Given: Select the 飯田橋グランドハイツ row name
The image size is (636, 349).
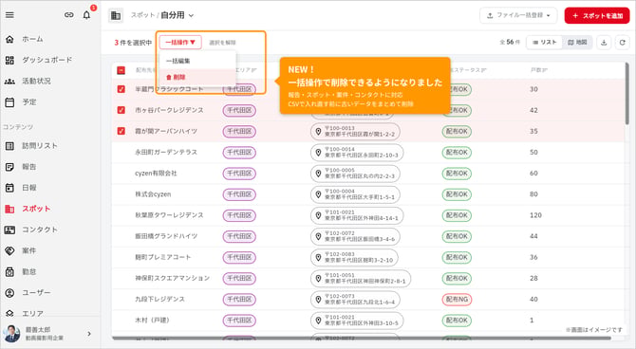Looking at the screenshot, I should (166, 236).
